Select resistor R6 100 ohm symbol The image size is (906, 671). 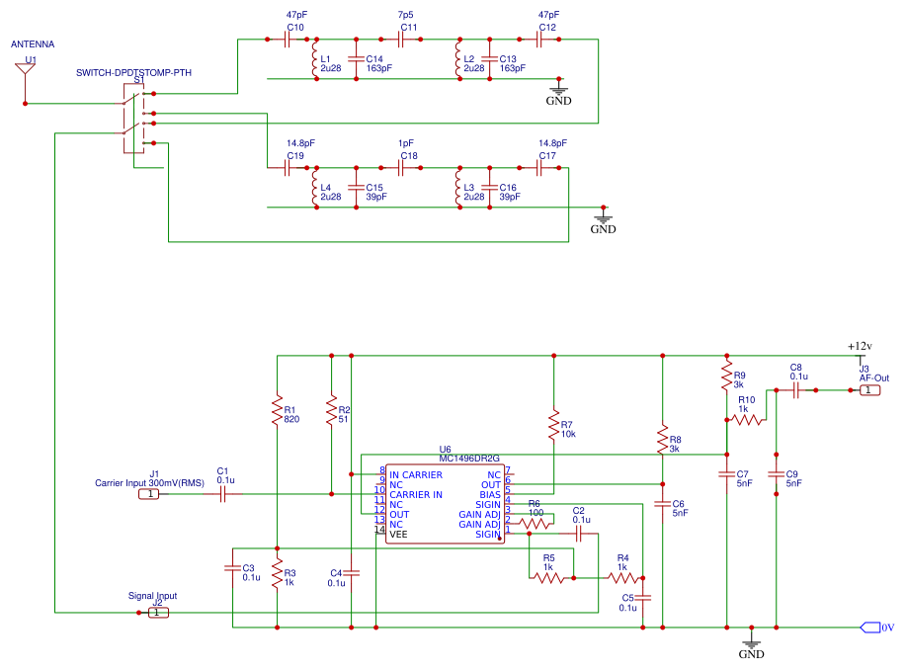(534, 524)
